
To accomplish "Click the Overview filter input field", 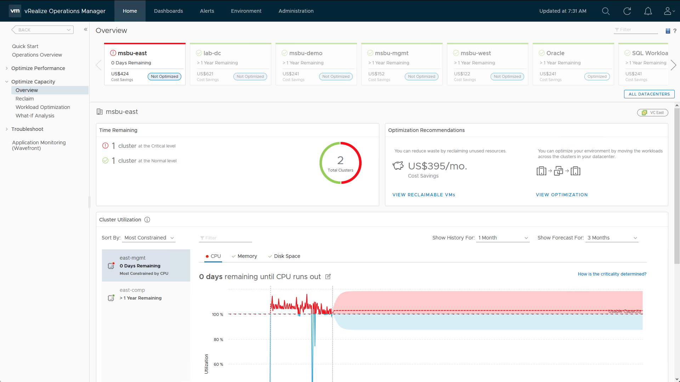I will tap(636, 30).
